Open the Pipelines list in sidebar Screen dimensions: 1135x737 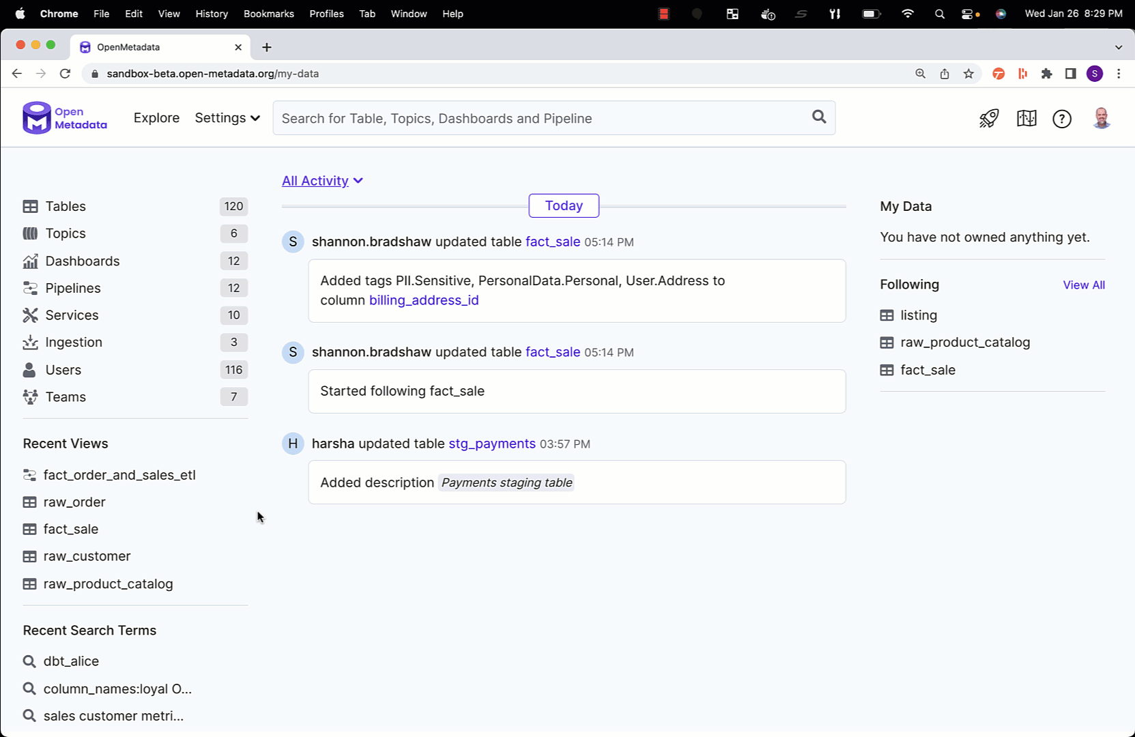click(73, 288)
